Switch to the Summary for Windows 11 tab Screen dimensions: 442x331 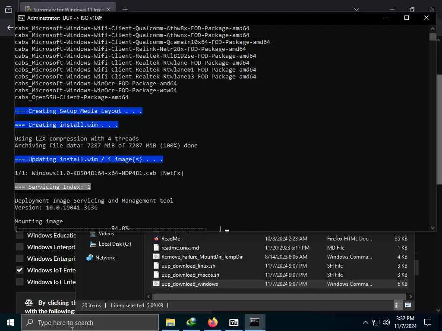[x=68, y=9]
